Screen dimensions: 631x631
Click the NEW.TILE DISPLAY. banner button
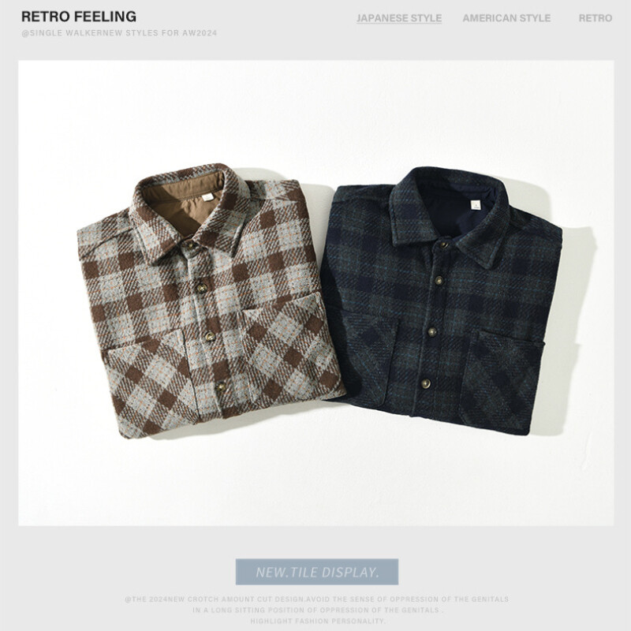(317, 571)
